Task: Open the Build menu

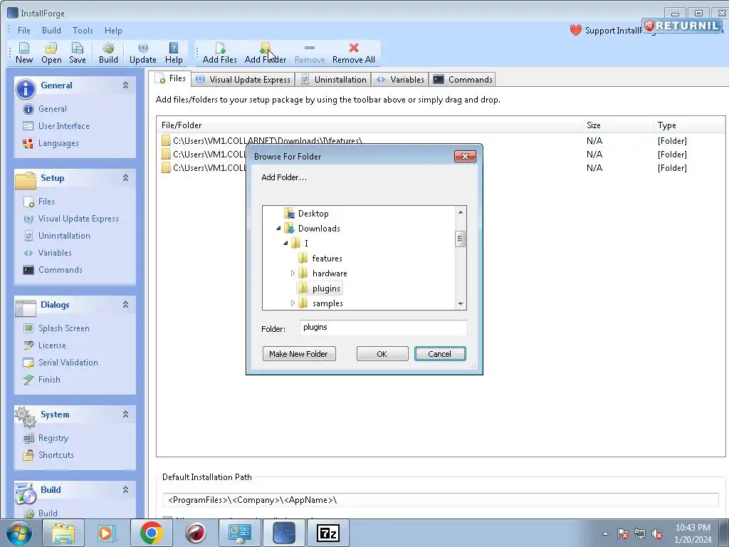Action: [x=51, y=31]
